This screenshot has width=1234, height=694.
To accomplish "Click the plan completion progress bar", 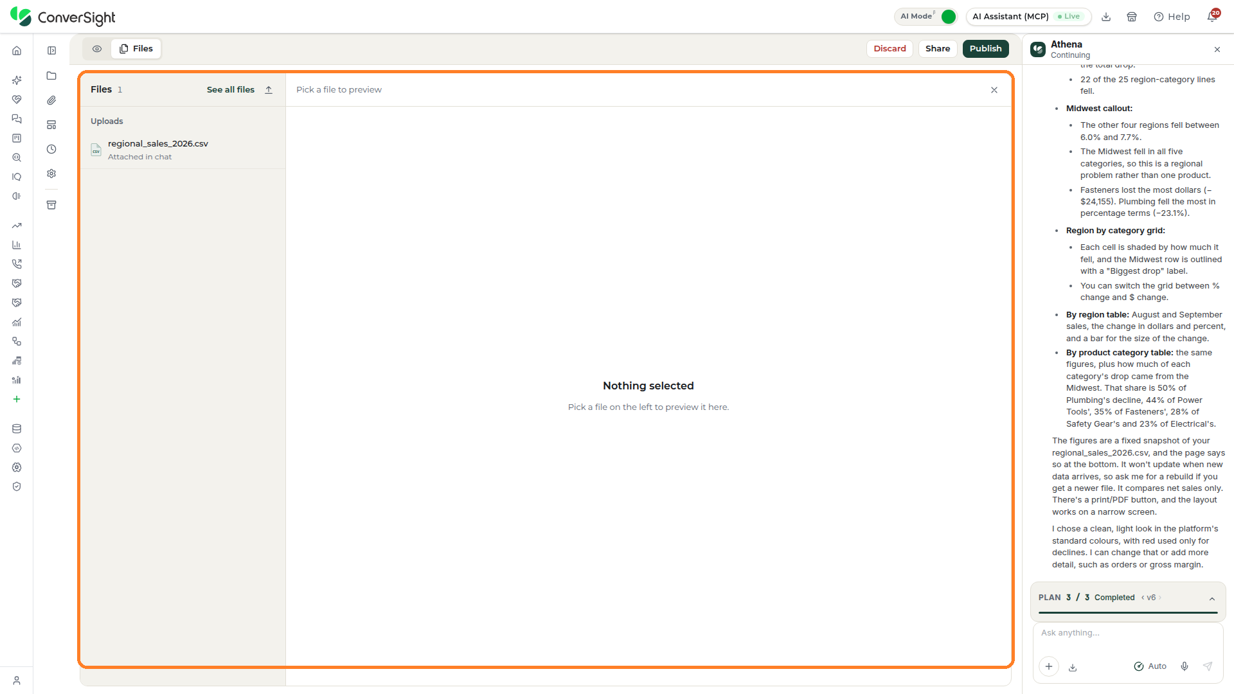I will [x=1128, y=613].
